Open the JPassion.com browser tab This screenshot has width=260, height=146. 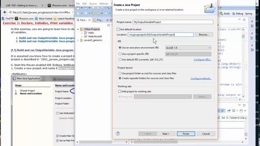coord(61,5)
